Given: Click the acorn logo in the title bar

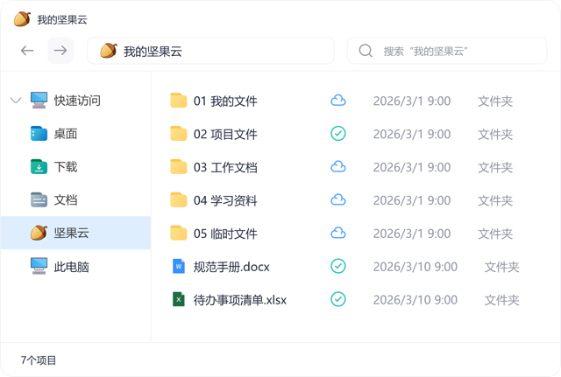Looking at the screenshot, I should tap(22, 19).
